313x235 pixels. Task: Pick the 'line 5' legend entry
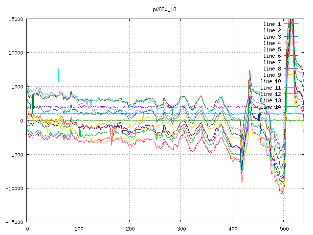(272, 49)
